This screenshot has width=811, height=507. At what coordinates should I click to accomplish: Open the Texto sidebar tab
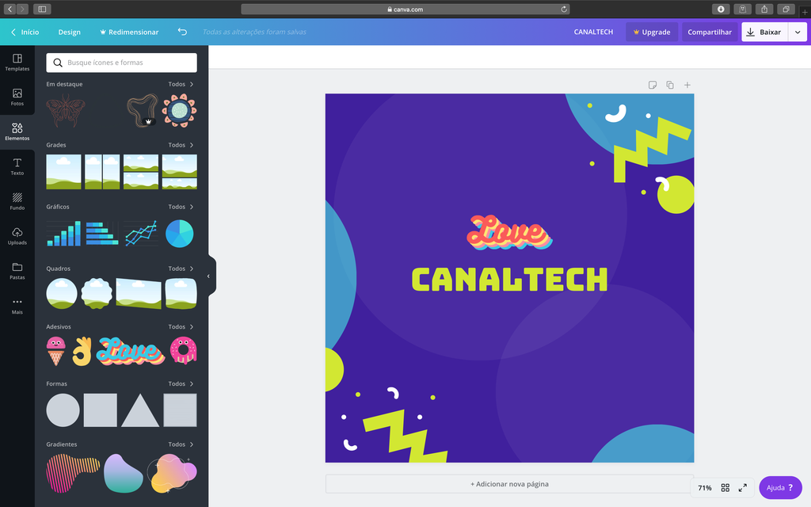pyautogui.click(x=17, y=166)
